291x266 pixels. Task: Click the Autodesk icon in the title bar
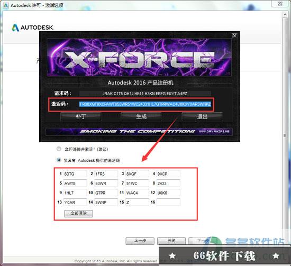[x=6, y=5]
